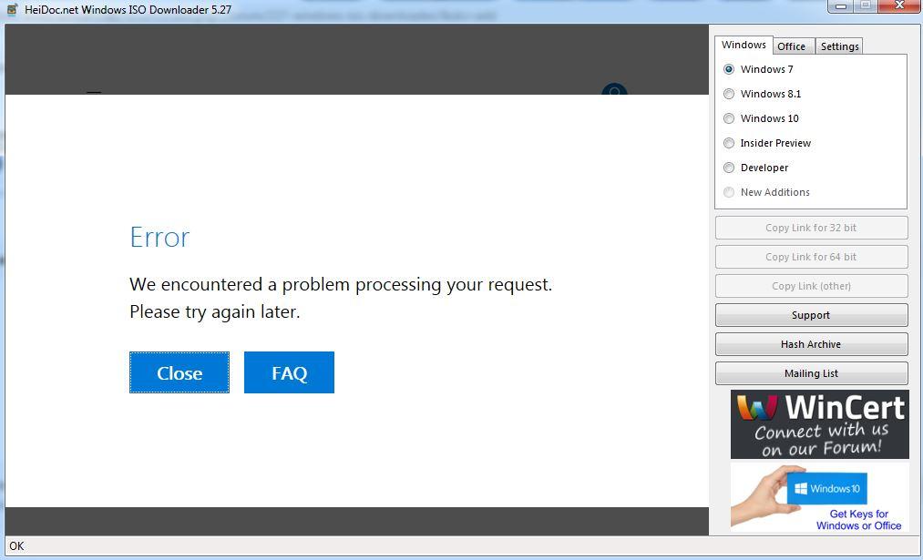This screenshot has width=923, height=560.
Task: Close the ISO Downloader window
Action: [898, 6]
